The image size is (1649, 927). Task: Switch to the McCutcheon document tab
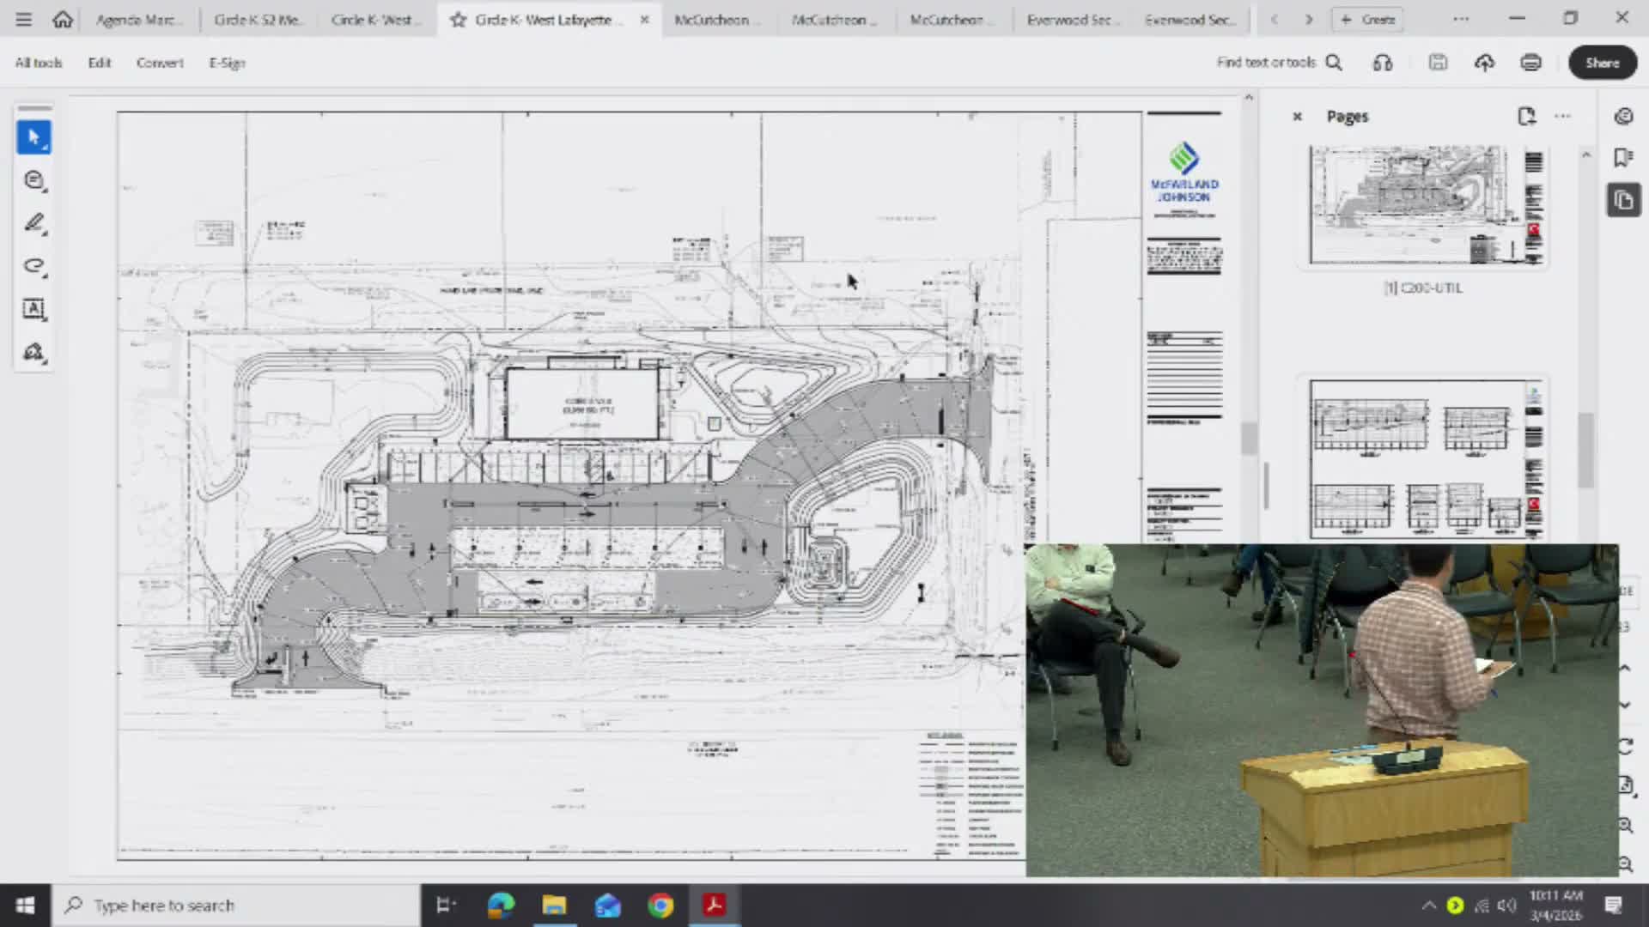tap(717, 19)
